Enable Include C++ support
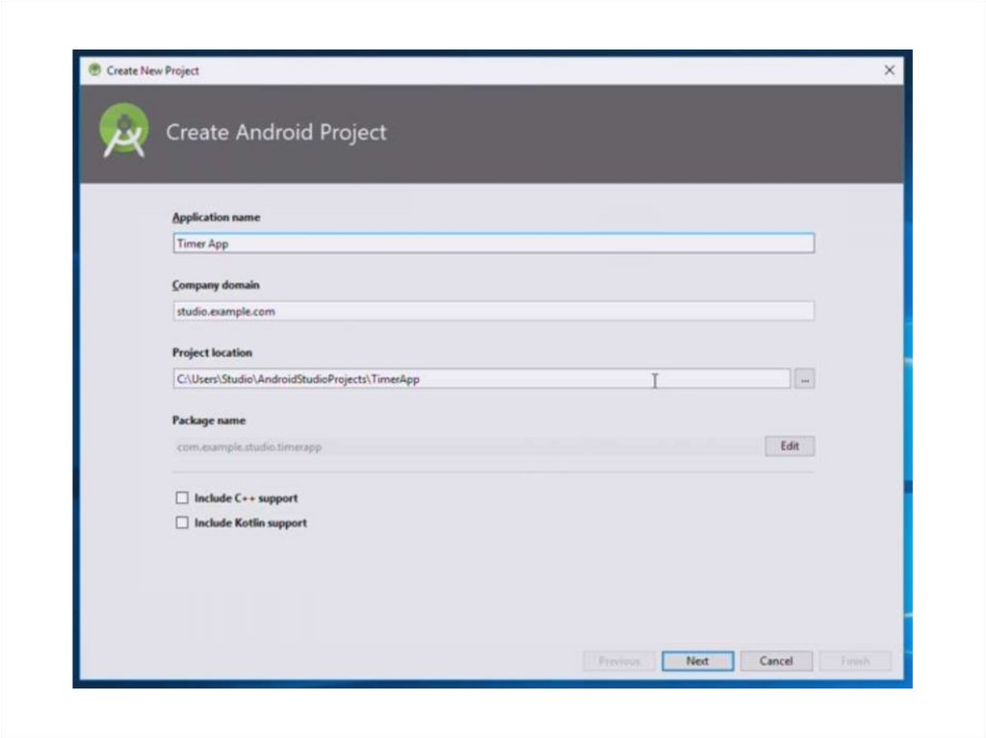 [182, 497]
